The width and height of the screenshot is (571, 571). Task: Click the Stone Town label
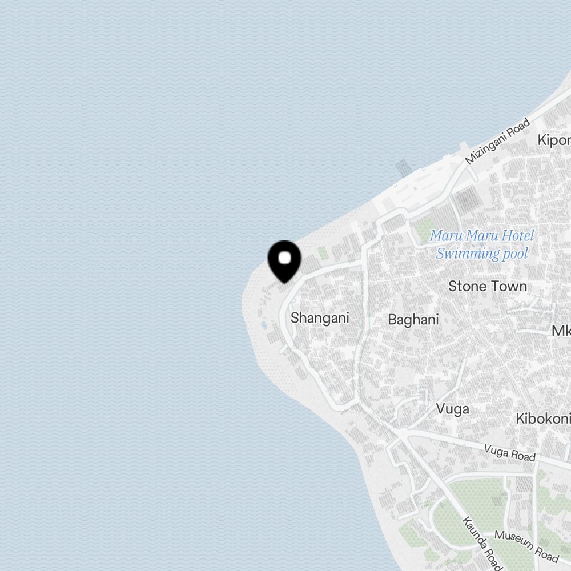(488, 286)
